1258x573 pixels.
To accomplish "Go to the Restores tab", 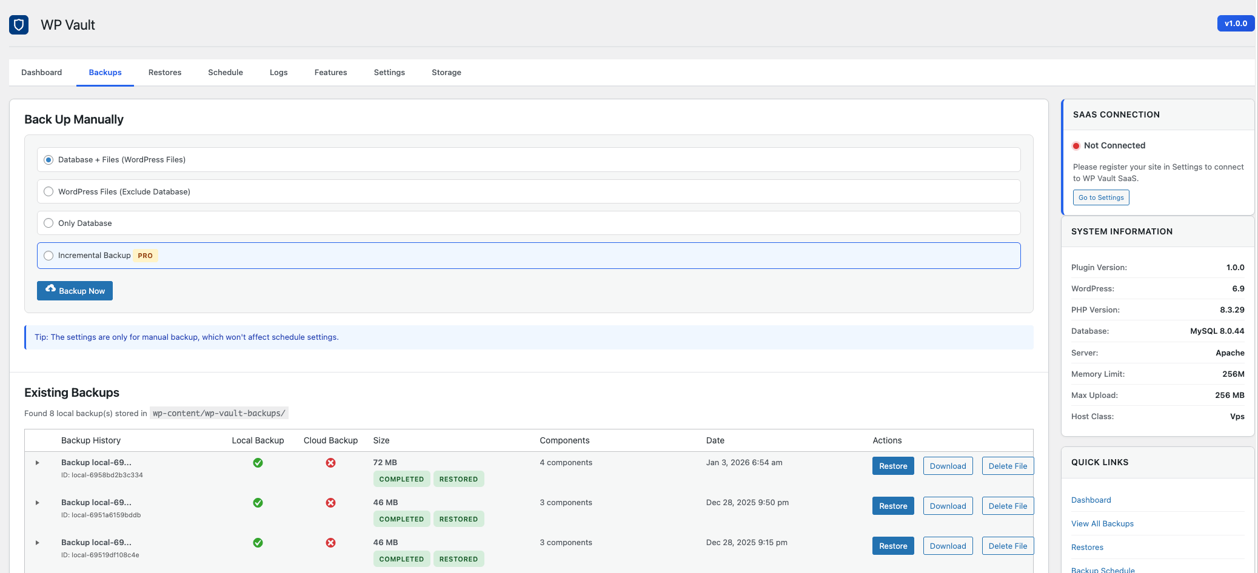I will click(x=165, y=73).
